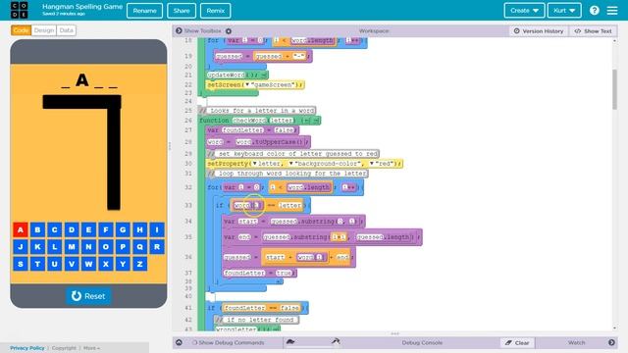This screenshot has height=353, width=628.
Task: Click the "loop through word" comment on line 31
Action: coord(288,174)
